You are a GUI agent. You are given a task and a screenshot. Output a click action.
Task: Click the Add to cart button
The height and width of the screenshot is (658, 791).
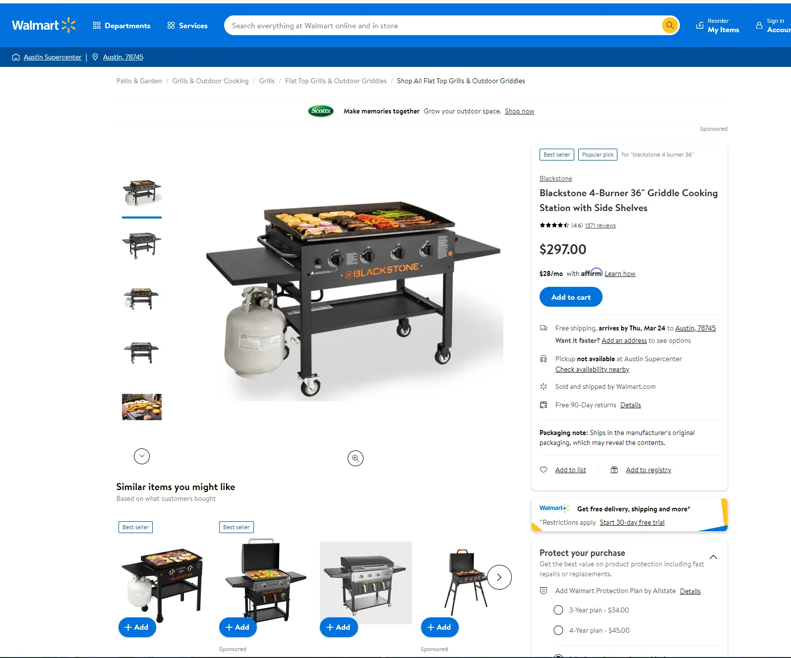click(x=571, y=297)
